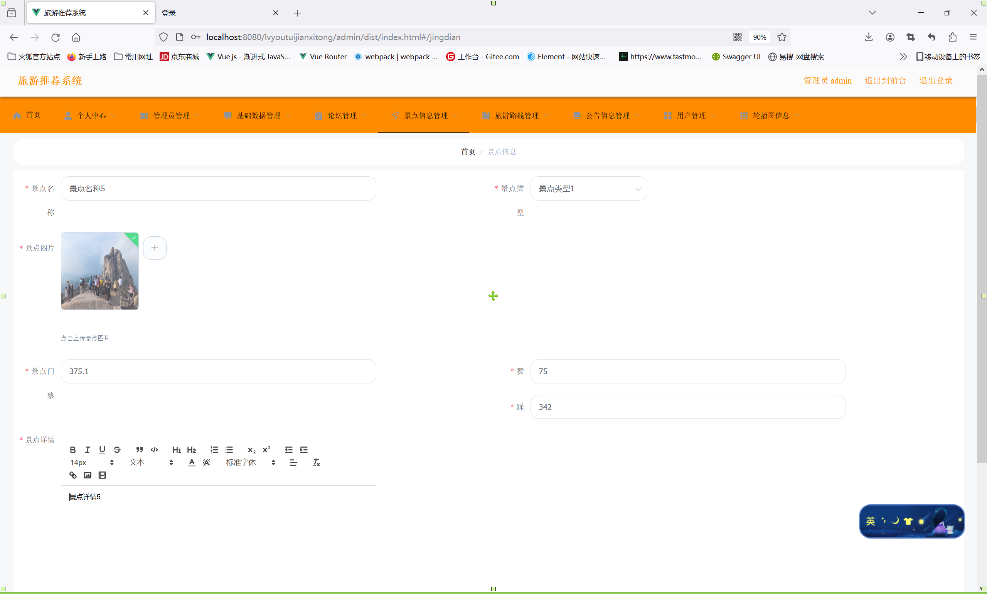Click the increase indent icon
The height and width of the screenshot is (594, 987).
pyautogui.click(x=304, y=450)
